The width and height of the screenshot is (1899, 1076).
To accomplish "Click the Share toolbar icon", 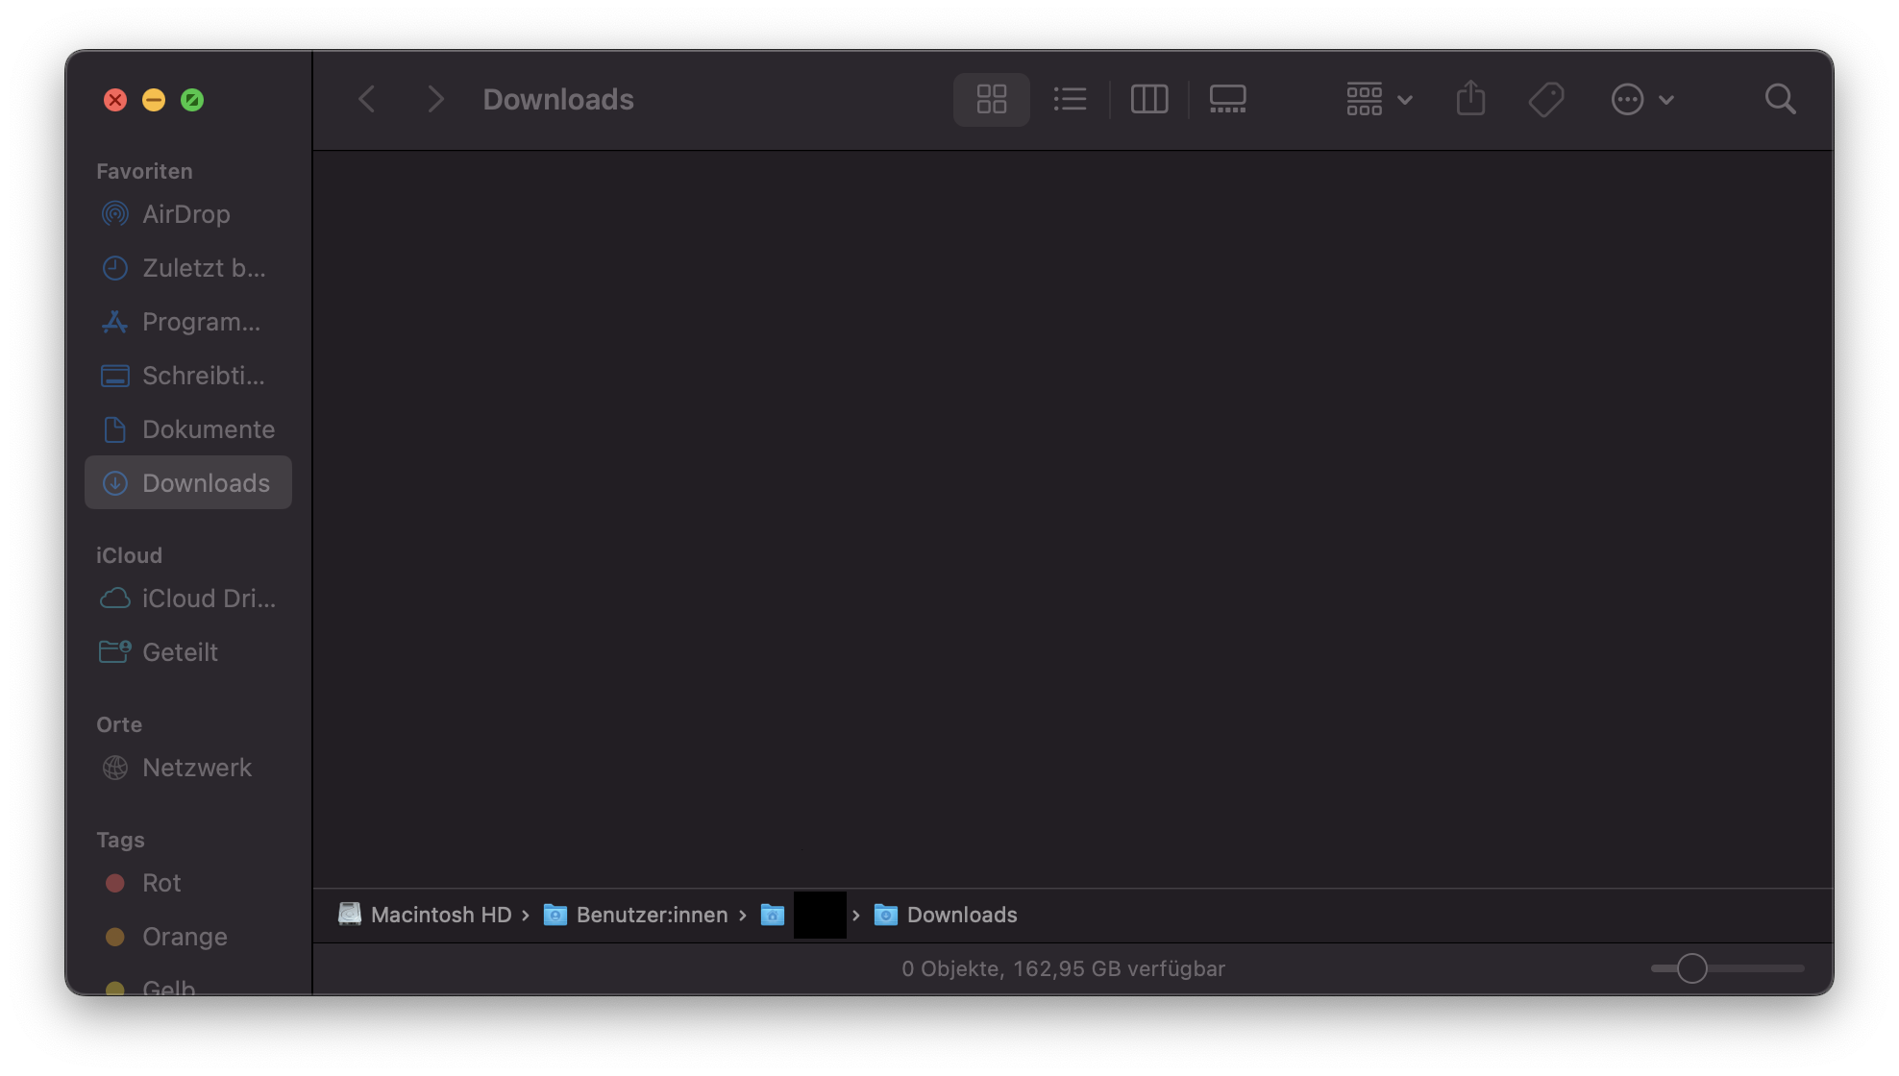I will pyautogui.click(x=1470, y=99).
